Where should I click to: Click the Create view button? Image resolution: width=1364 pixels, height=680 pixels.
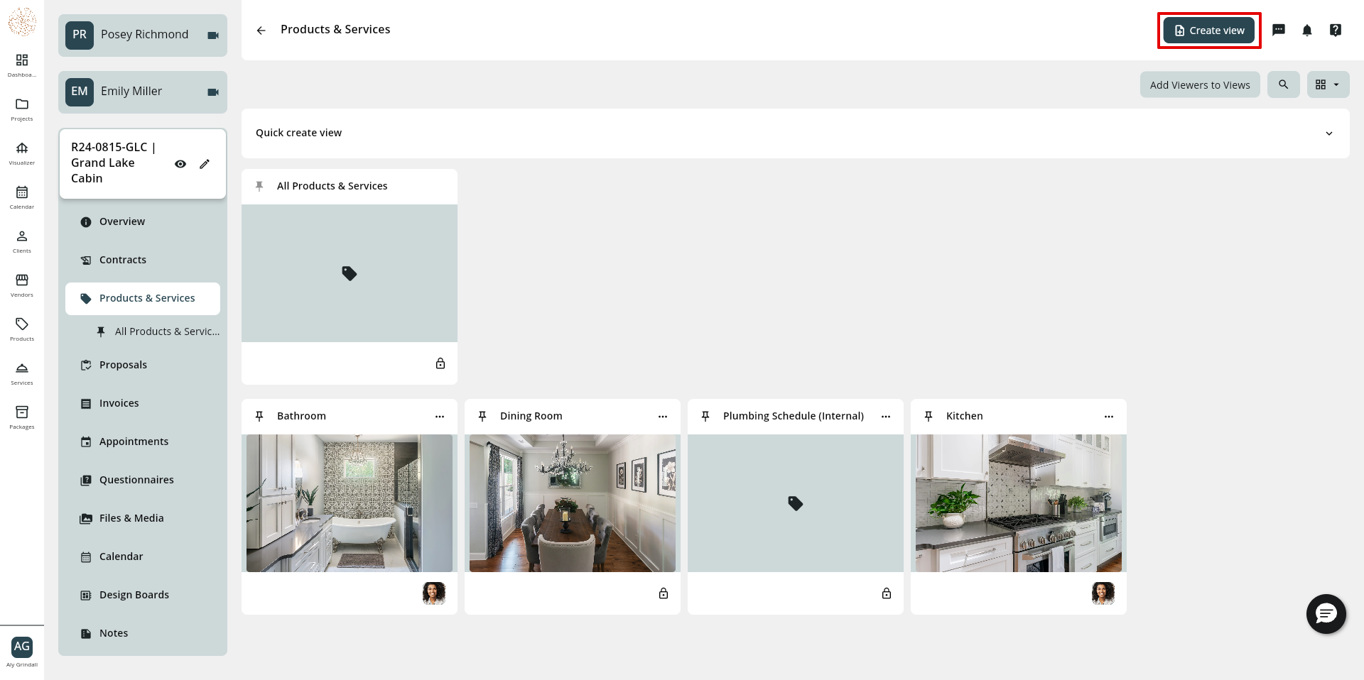1209,31
